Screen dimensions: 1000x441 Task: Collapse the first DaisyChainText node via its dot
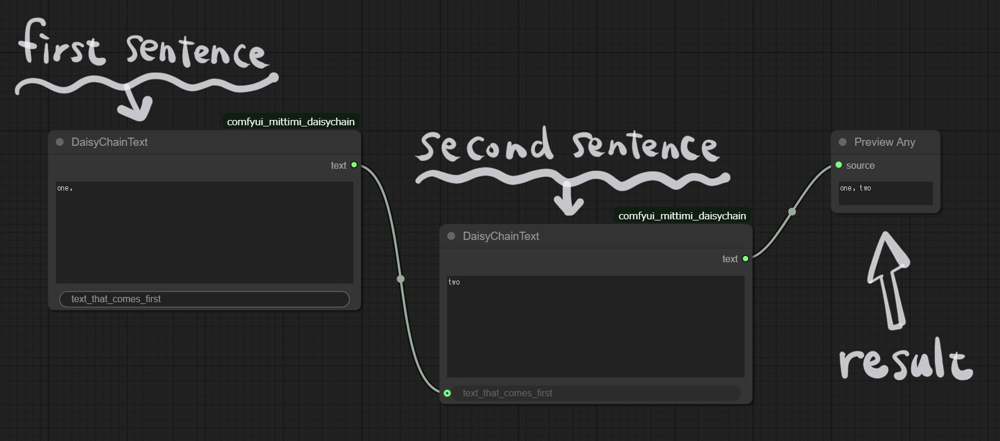pyautogui.click(x=59, y=142)
